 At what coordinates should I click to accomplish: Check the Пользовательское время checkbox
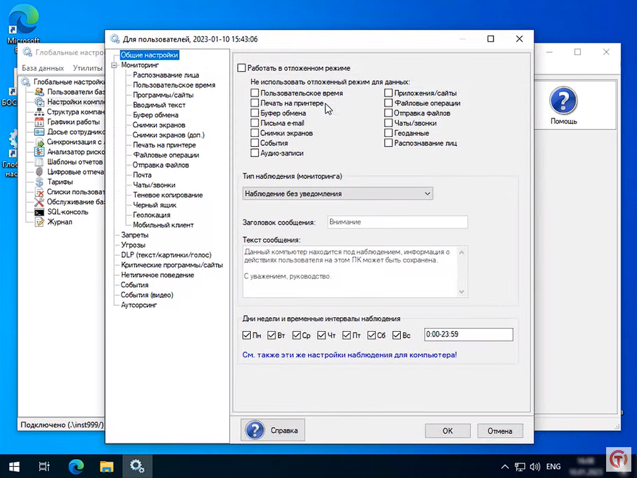[x=255, y=93]
